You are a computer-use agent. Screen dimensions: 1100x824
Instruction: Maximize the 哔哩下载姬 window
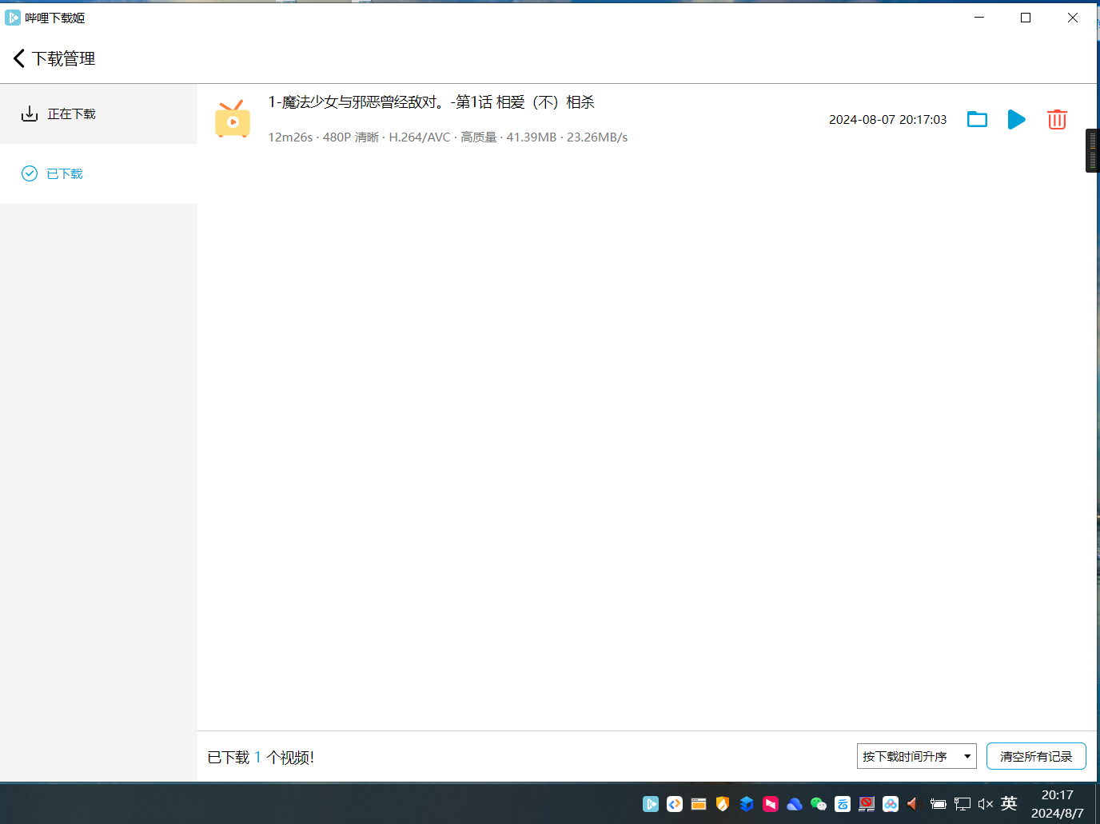click(1026, 18)
